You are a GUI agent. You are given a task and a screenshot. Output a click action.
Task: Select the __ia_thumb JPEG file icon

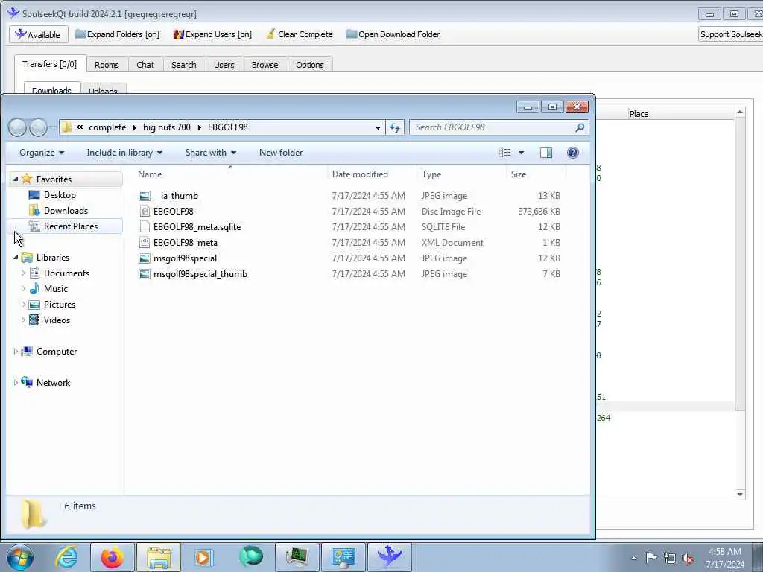[145, 196]
